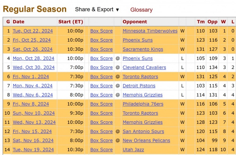Open the Glossary link
This screenshot has width=236, height=155.
pos(141,10)
